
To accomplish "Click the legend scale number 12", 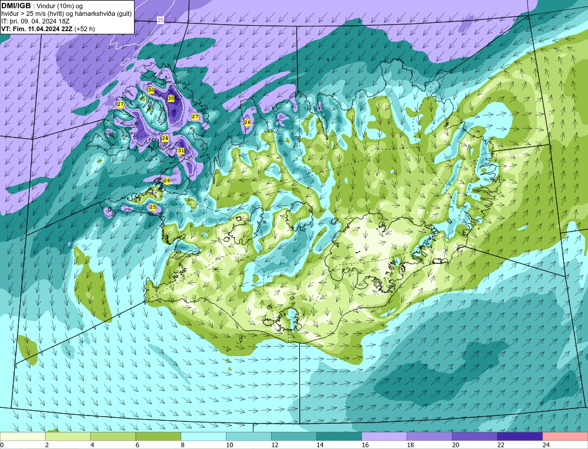I will point(275,445).
